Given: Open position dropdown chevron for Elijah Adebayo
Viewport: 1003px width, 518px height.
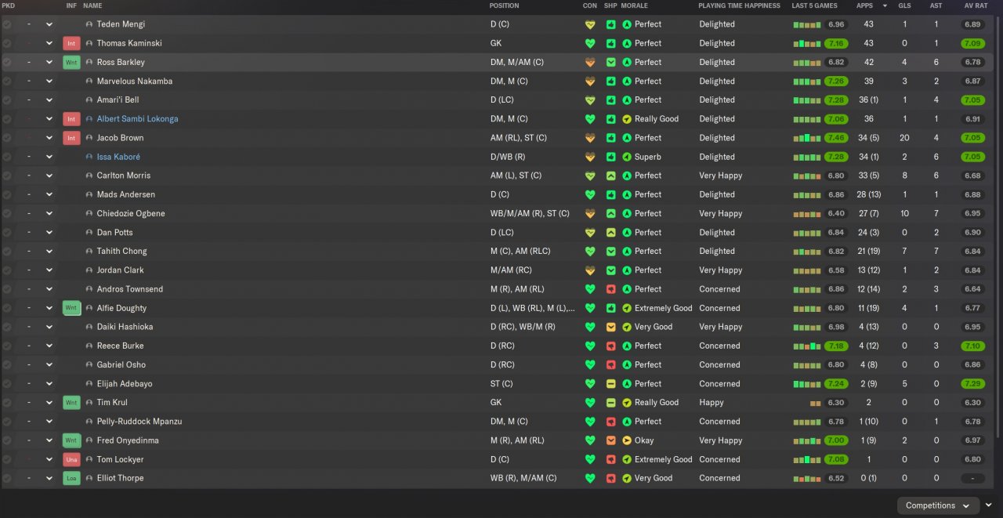Looking at the screenshot, I should tap(49, 384).
